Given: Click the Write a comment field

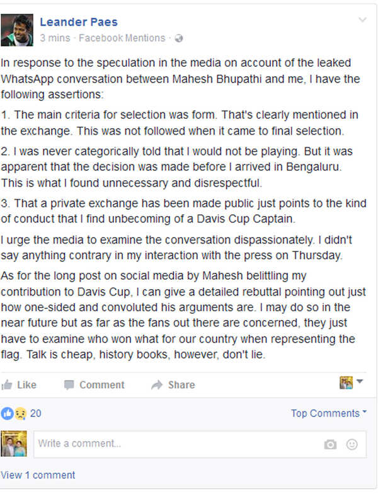Looking at the screenshot, I should (176, 444).
